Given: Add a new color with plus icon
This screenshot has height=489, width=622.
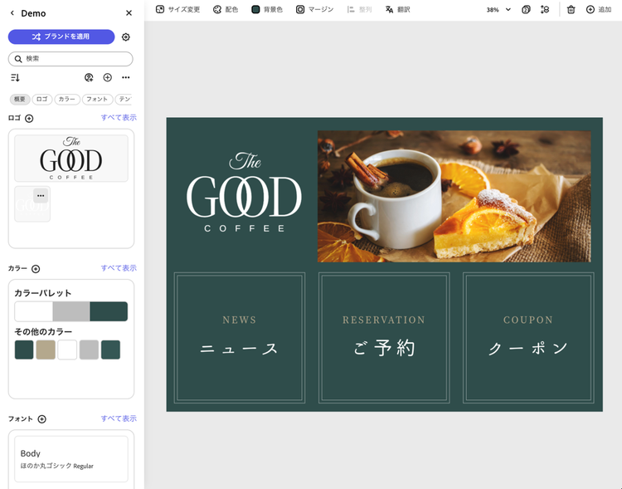Looking at the screenshot, I should pos(36,269).
